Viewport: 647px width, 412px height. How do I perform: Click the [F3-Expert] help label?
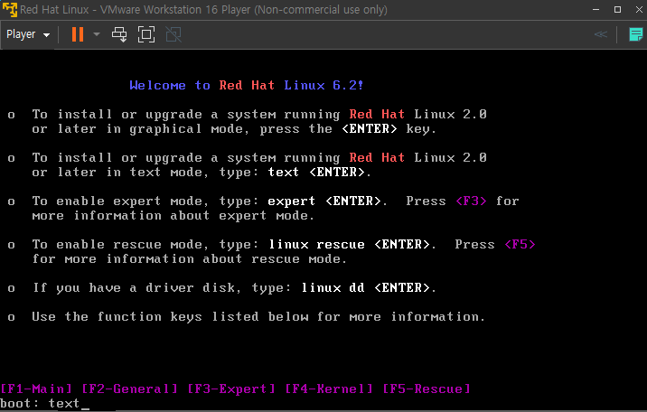pos(231,389)
